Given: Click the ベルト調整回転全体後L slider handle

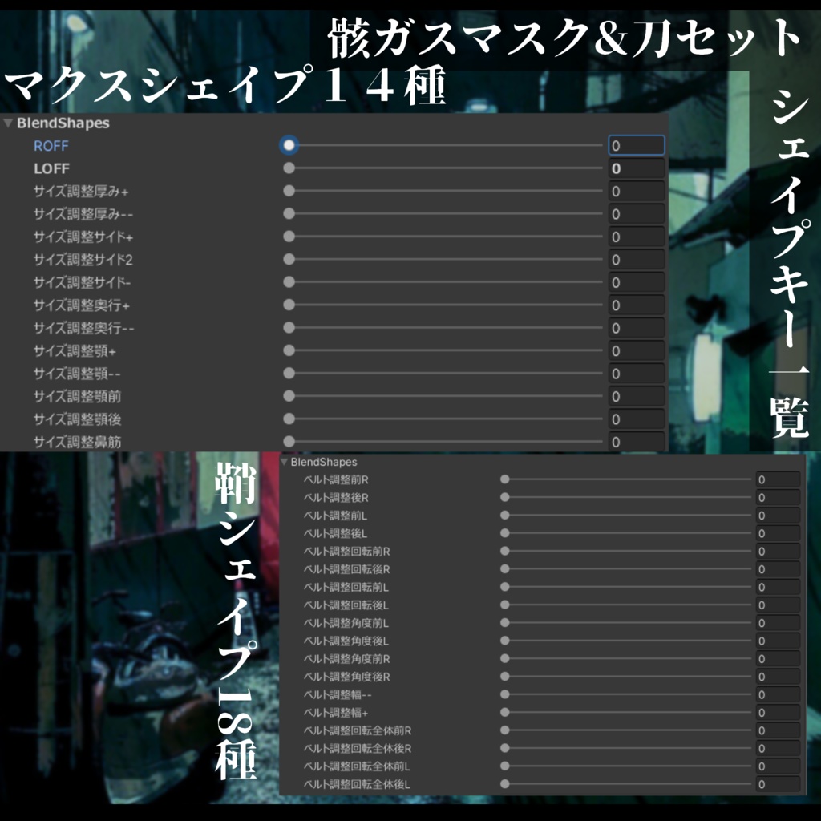Looking at the screenshot, I should pyautogui.click(x=504, y=783).
